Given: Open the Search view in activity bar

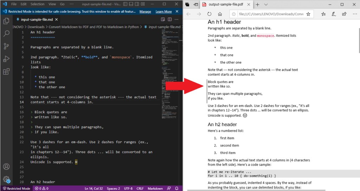Looking at the screenshot, I should [x=6, y=34].
